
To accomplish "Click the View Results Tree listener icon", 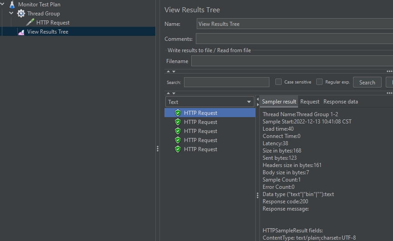I will 21,32.
